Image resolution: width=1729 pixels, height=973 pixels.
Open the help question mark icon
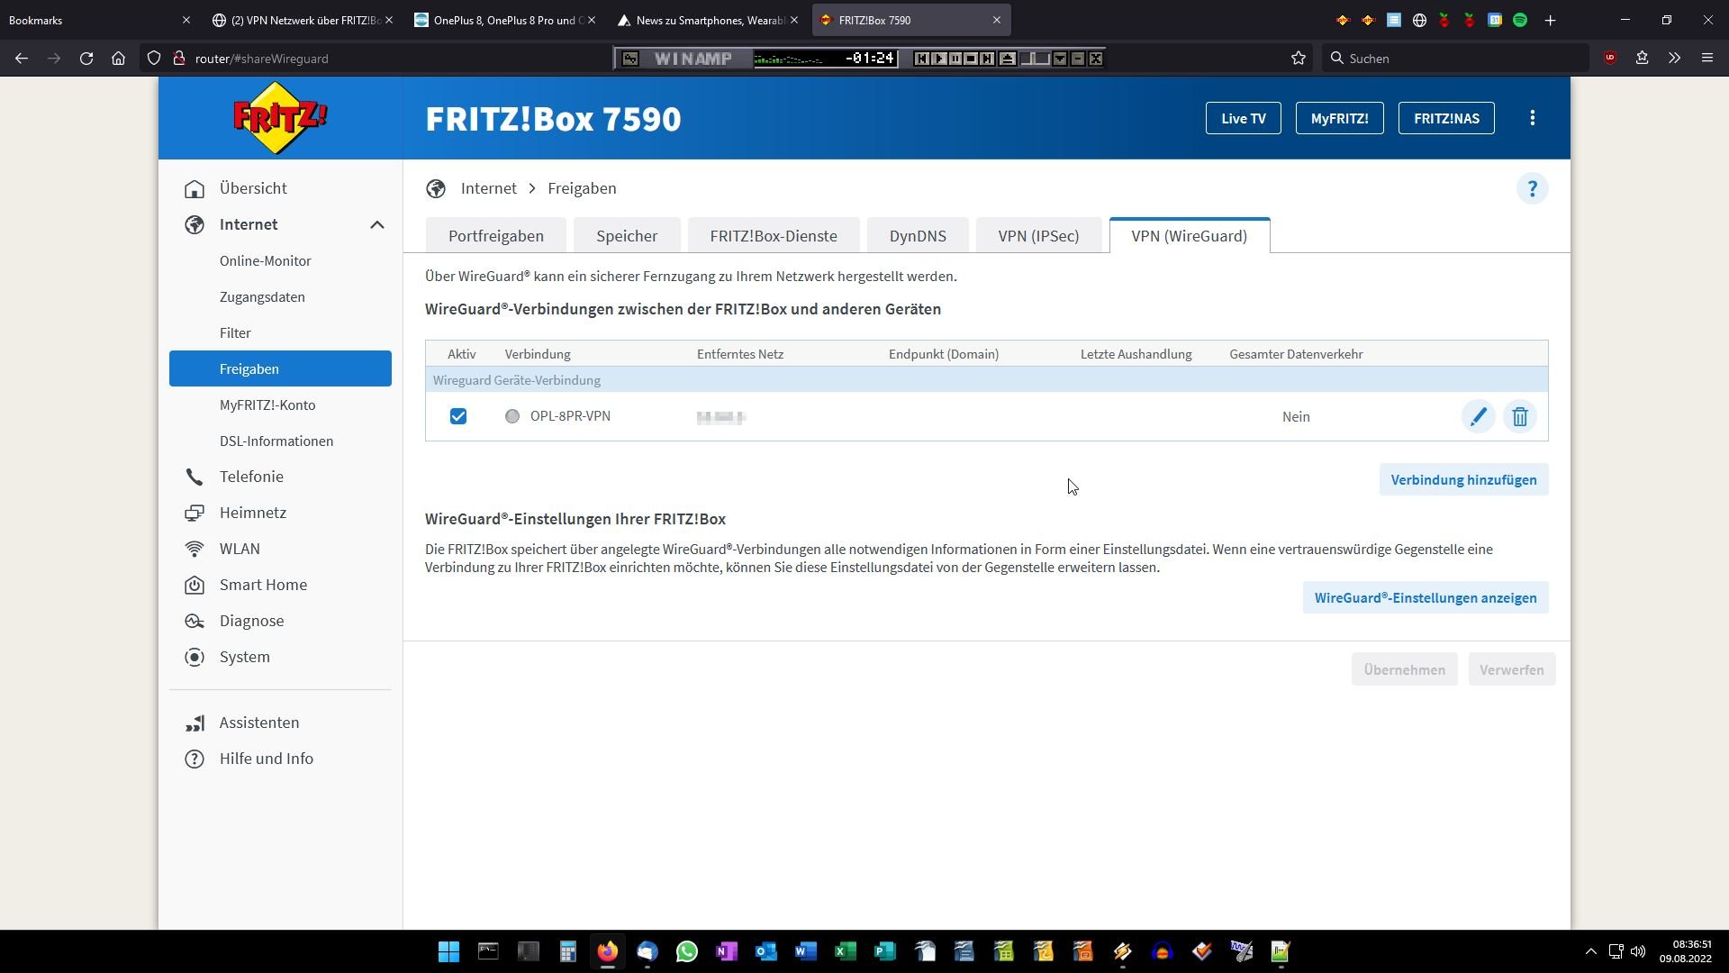pos(1532,189)
